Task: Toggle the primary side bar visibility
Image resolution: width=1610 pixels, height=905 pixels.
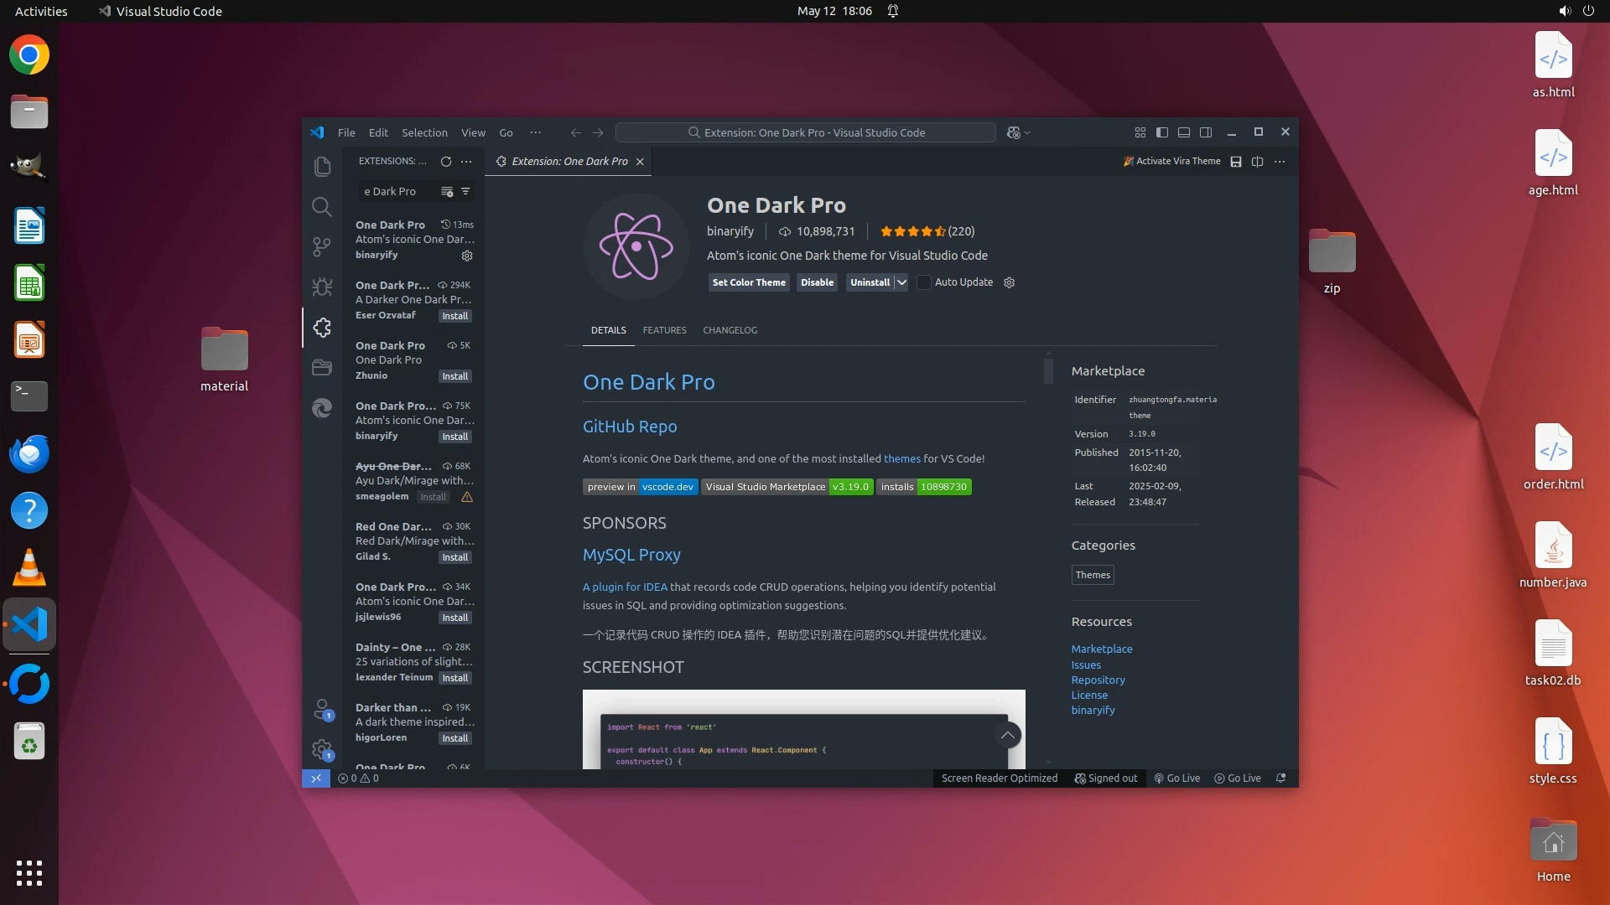Action: [1162, 132]
